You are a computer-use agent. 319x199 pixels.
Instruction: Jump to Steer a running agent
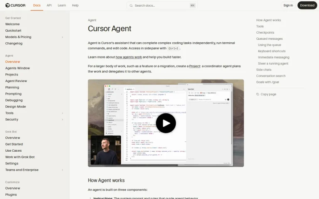click(273, 63)
